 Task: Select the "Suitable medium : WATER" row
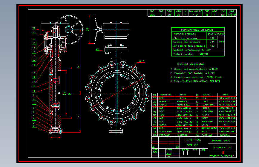click(x=191, y=54)
